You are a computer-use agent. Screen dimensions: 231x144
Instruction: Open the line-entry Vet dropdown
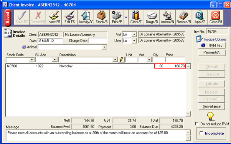point(149,60)
